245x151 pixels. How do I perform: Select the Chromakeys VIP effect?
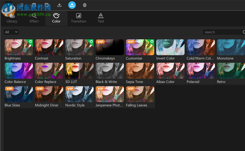pyautogui.click(x=109, y=48)
